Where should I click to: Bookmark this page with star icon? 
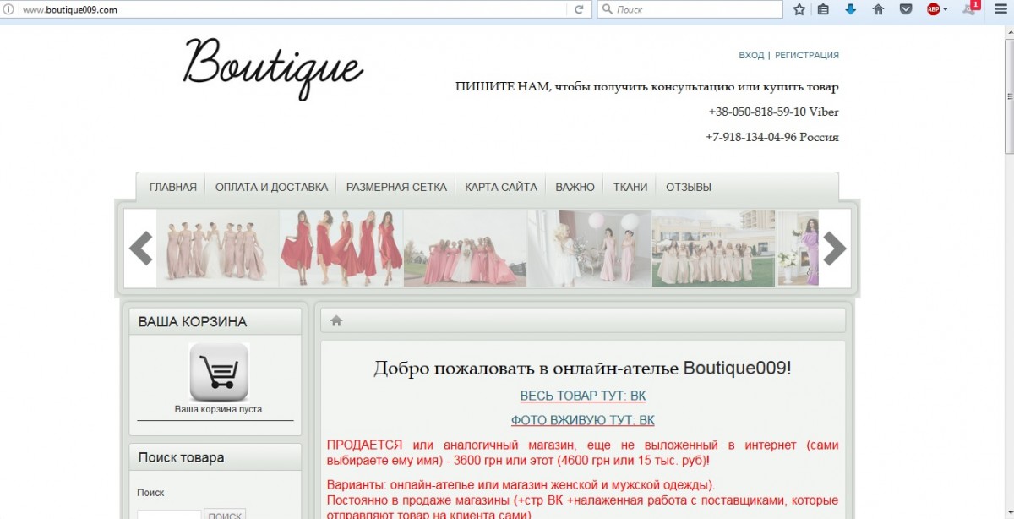pyautogui.click(x=799, y=9)
